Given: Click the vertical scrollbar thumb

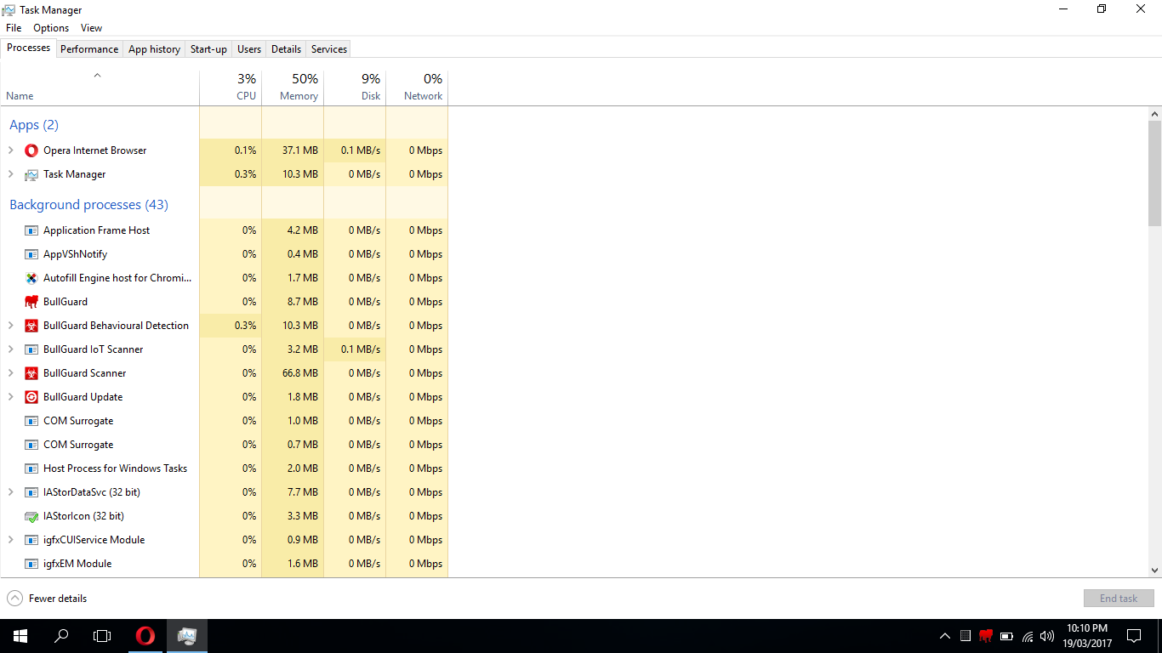Looking at the screenshot, I should click(1154, 173).
